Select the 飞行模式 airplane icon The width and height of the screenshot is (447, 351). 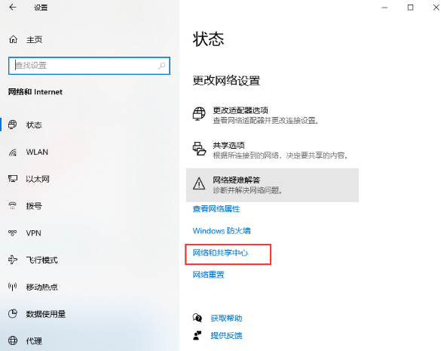pos(13,260)
